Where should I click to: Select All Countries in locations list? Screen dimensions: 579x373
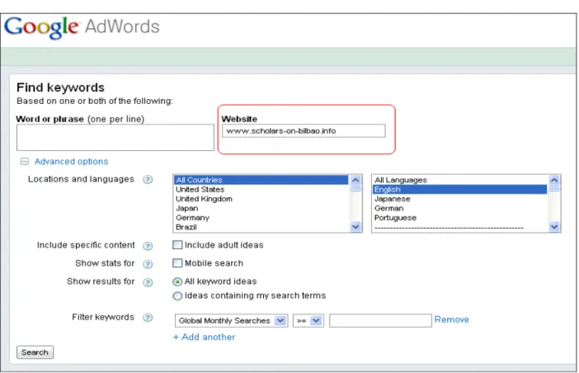(261, 180)
